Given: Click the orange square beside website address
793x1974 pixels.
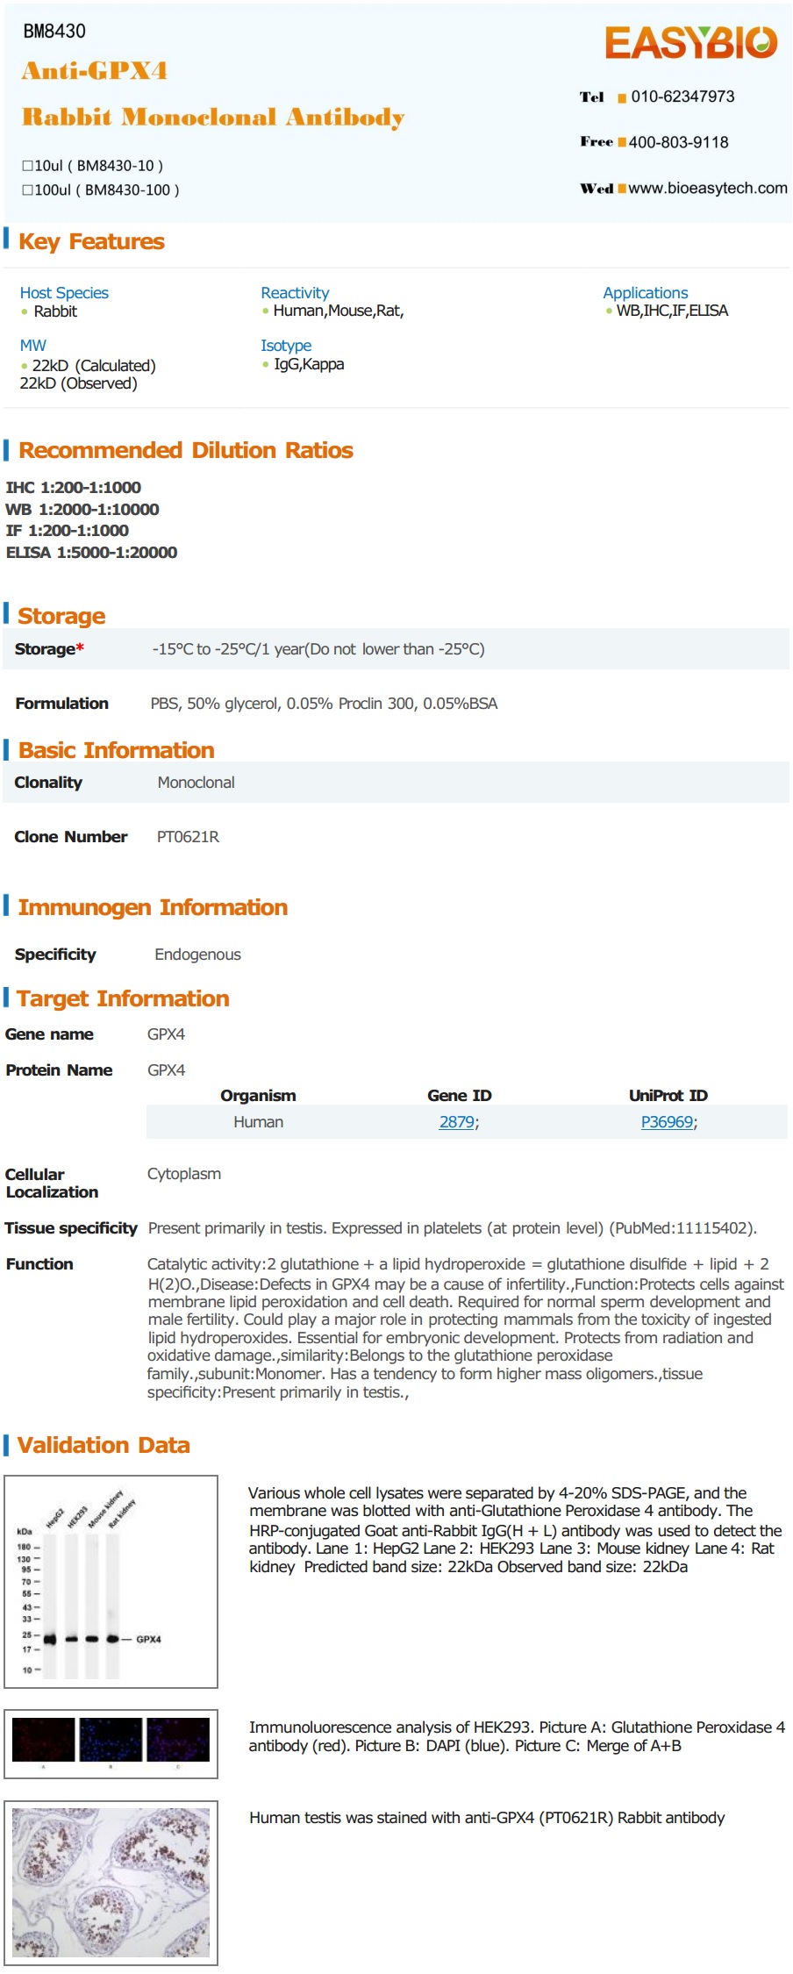Looking at the screenshot, I should click(x=622, y=189).
